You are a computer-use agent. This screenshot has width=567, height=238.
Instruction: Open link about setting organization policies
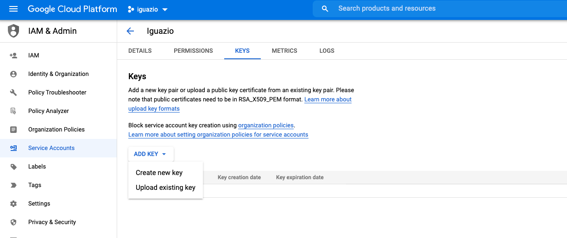(218, 135)
